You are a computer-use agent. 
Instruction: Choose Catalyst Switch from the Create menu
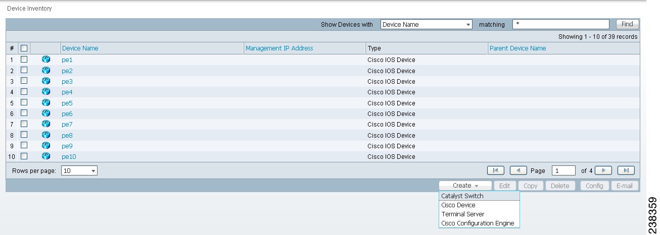tap(479, 196)
